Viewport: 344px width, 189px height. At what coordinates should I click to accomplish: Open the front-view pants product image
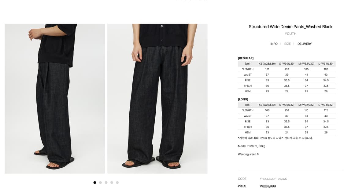pos(157,99)
